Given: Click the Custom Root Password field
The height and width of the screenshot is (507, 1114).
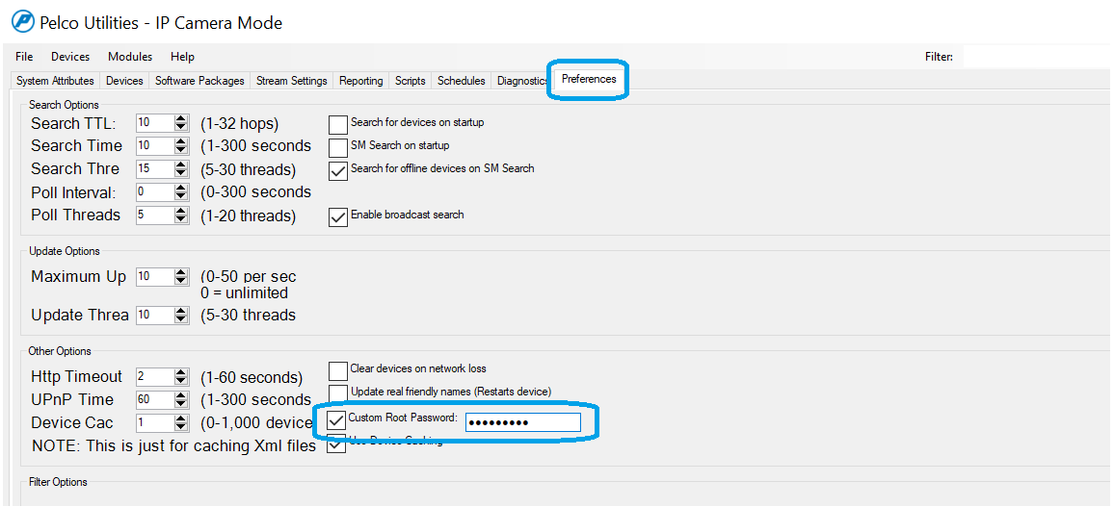Looking at the screenshot, I should [x=522, y=422].
